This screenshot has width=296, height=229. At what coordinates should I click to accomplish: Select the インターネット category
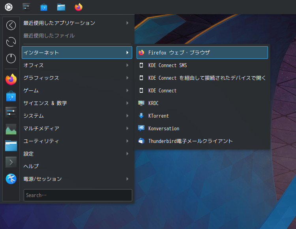[x=77, y=53]
